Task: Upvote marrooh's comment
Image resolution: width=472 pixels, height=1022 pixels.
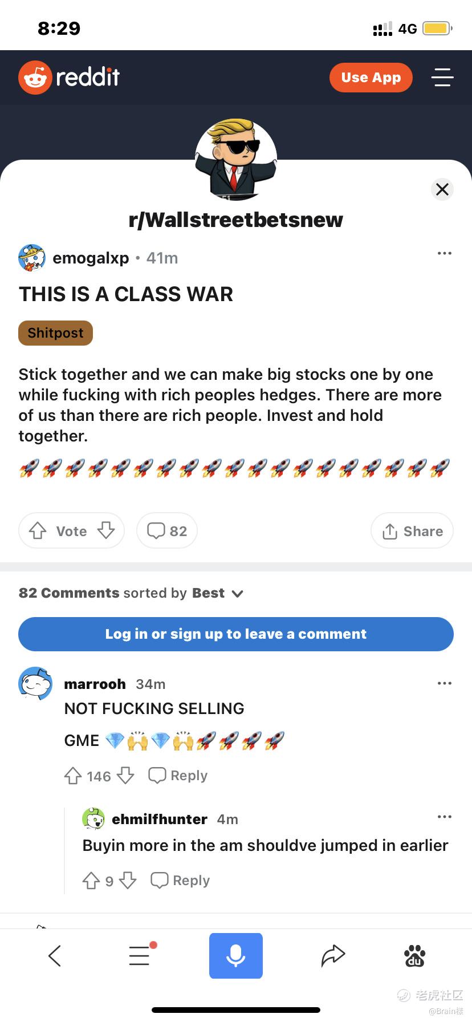Action: click(x=73, y=776)
